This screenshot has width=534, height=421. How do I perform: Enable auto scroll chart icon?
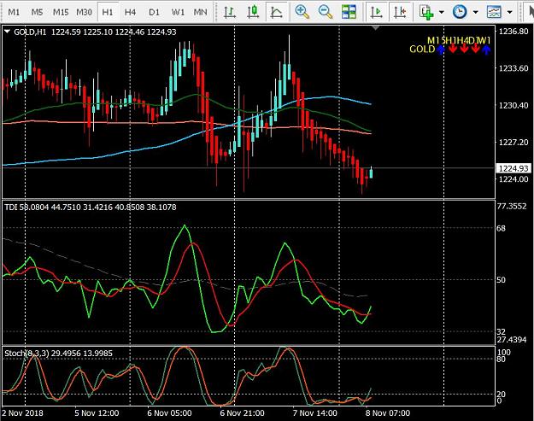coord(377,12)
